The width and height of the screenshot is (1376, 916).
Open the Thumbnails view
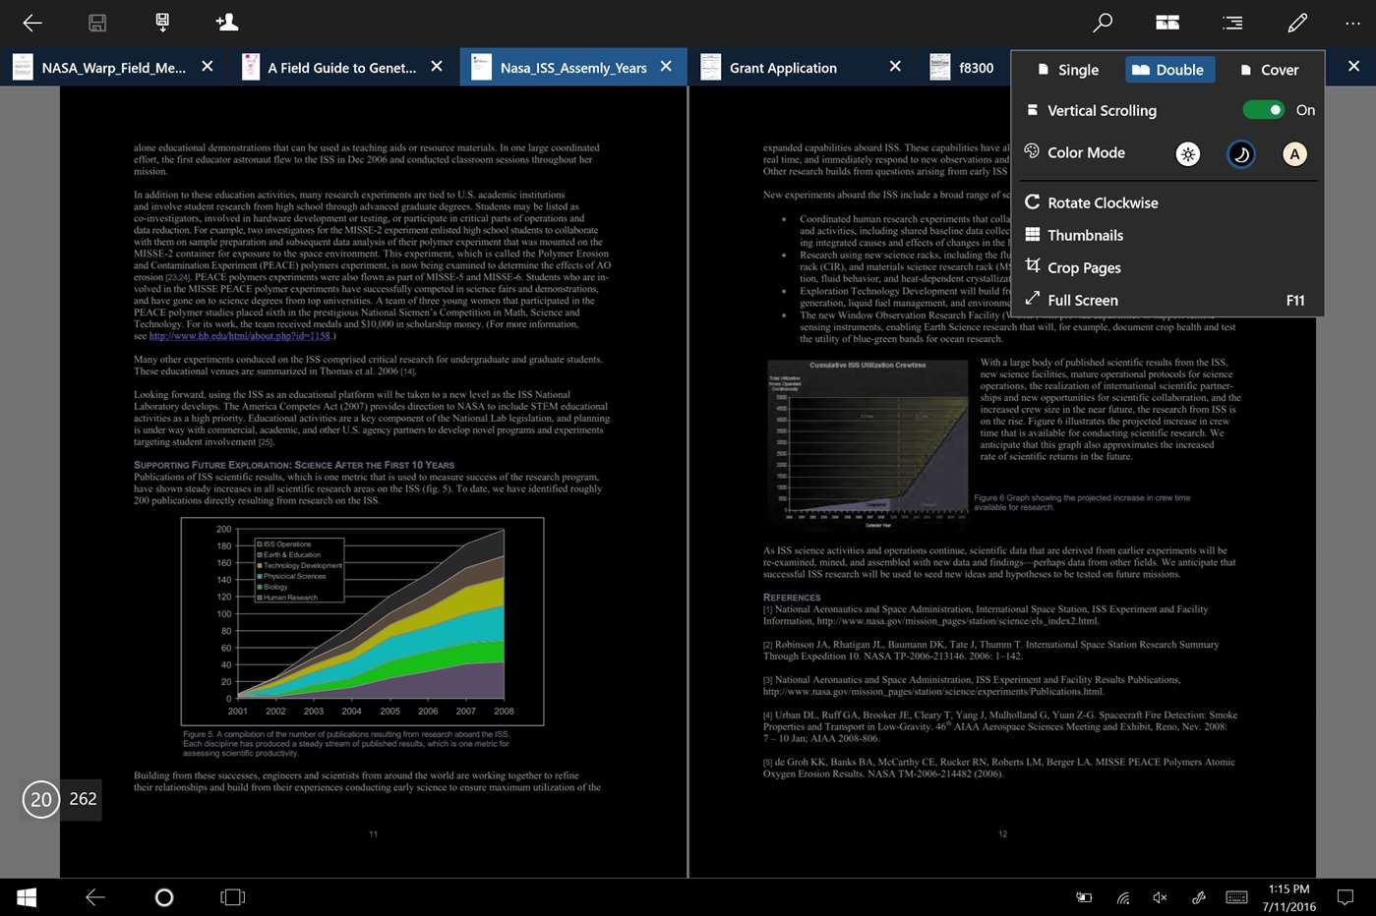[x=1085, y=235]
